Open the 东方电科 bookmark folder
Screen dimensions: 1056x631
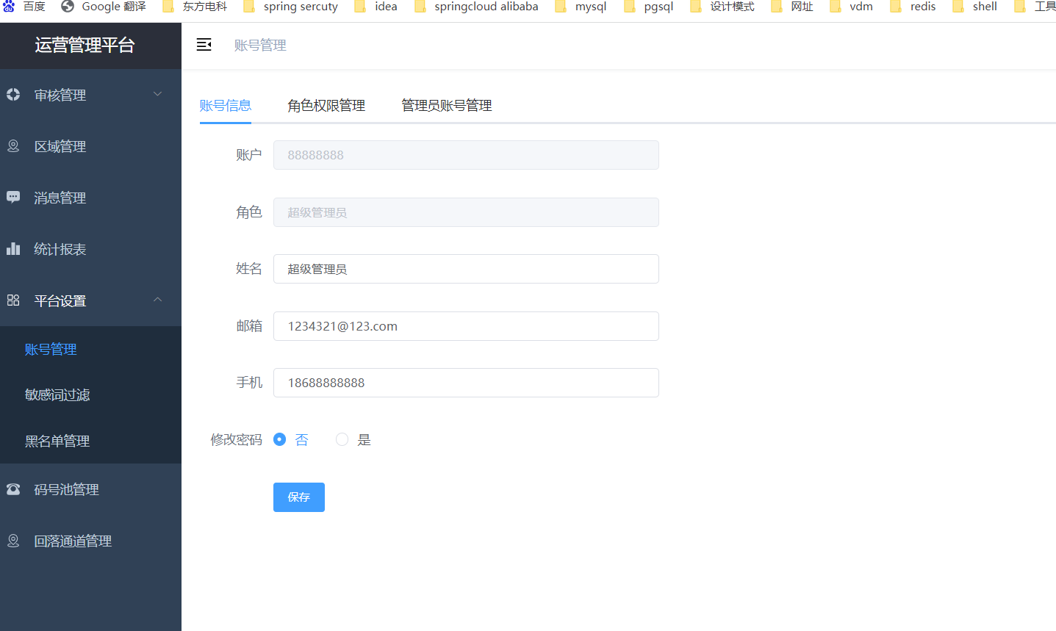point(195,7)
